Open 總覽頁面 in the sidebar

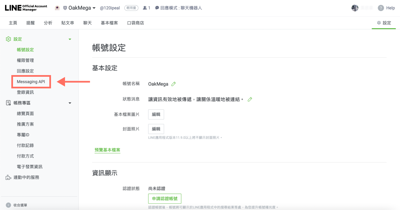coord(25,114)
